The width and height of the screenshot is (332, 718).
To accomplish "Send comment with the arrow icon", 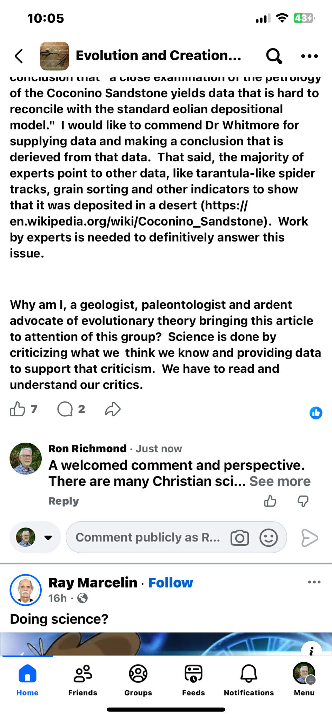I will click(x=309, y=538).
